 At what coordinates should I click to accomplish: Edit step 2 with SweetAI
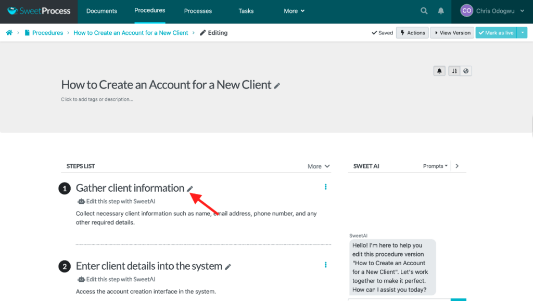(117, 279)
